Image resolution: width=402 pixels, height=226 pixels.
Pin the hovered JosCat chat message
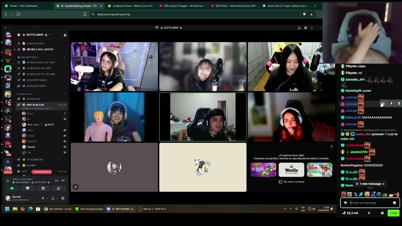coord(391,104)
